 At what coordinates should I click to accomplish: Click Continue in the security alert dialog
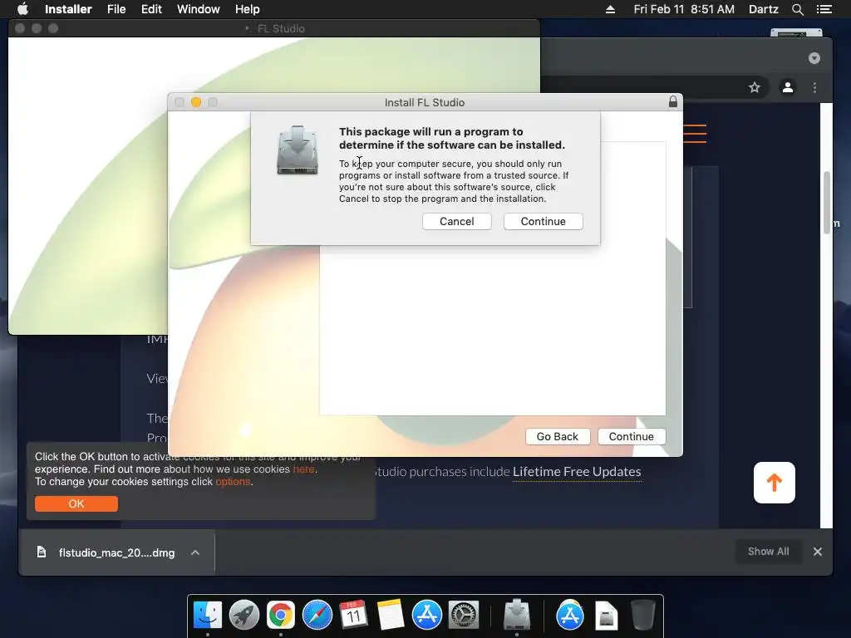pyautogui.click(x=543, y=221)
